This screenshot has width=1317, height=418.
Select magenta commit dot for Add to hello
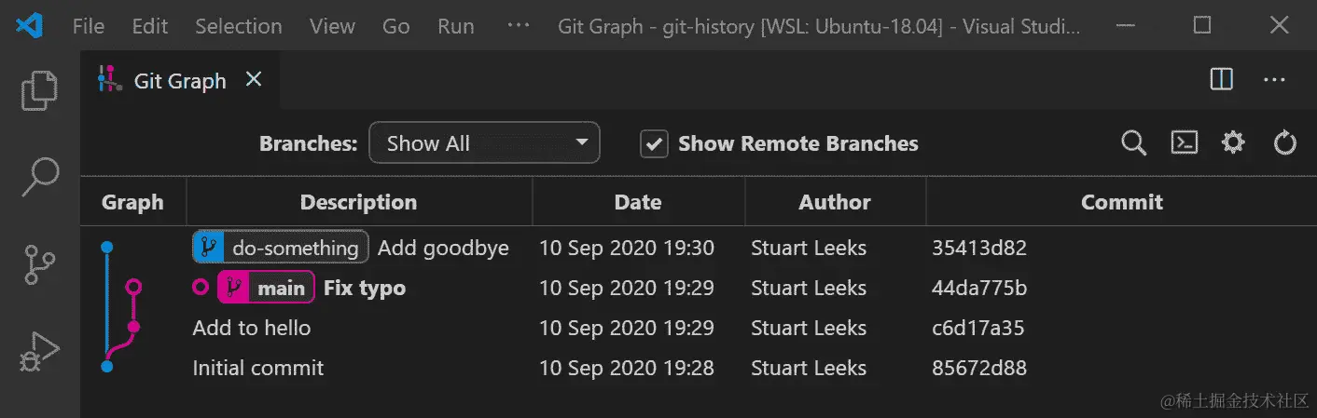click(x=133, y=327)
